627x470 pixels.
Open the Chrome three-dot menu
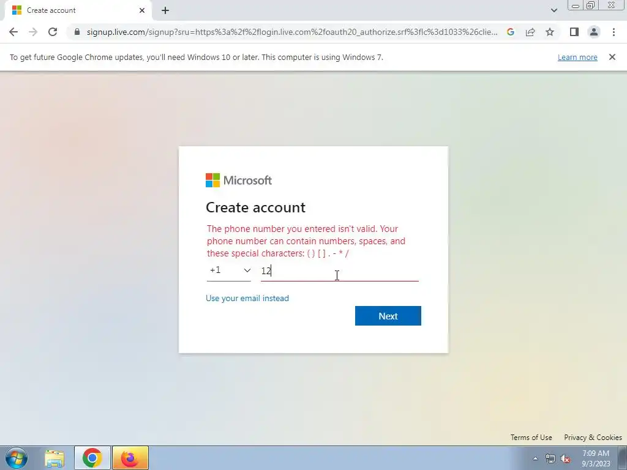[614, 32]
